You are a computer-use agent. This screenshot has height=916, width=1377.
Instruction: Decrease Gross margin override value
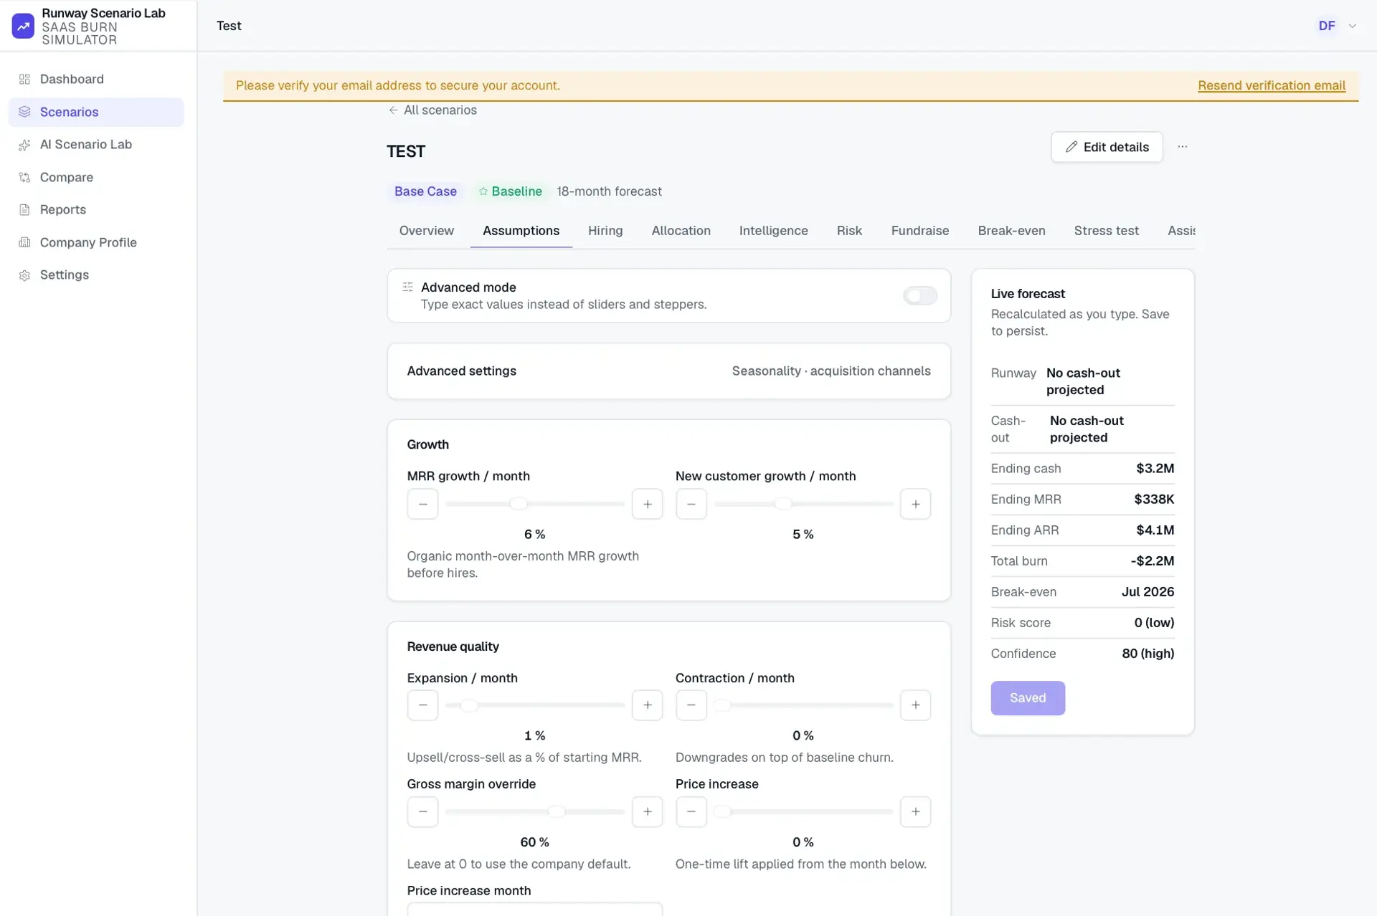pyautogui.click(x=422, y=811)
